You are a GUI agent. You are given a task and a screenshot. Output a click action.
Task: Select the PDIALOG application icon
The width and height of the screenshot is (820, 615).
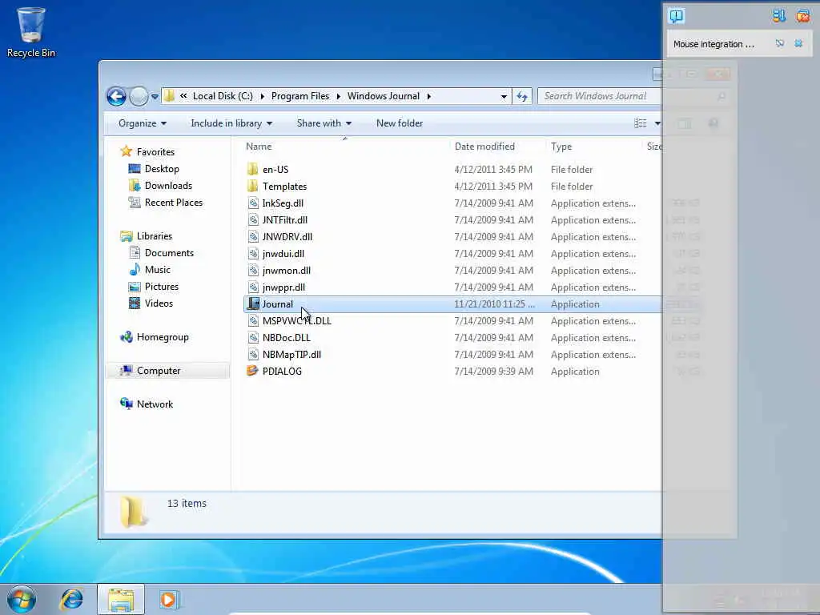point(252,371)
